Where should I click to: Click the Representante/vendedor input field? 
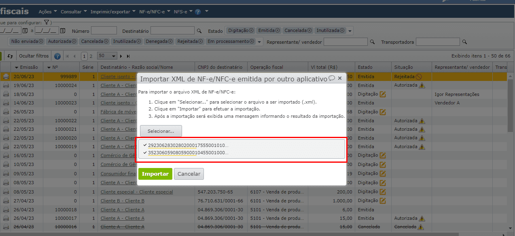[345, 42]
